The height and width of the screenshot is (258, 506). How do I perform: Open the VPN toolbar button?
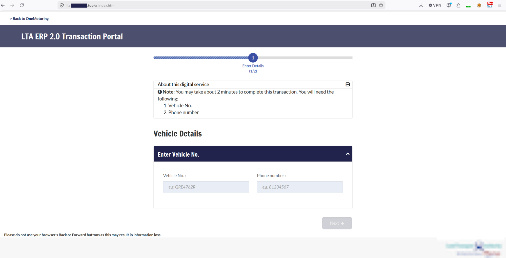(435, 5)
